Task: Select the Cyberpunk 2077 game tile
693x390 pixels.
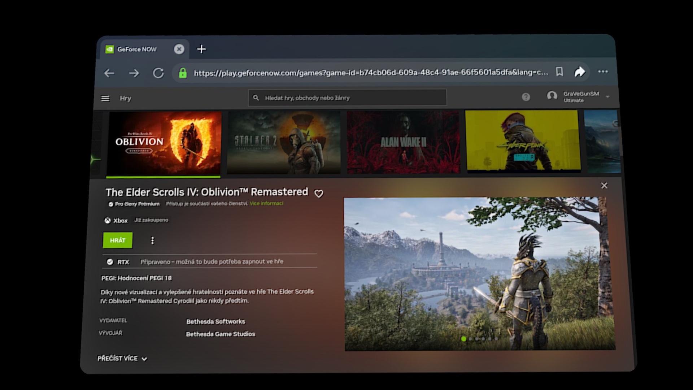Action: tap(523, 140)
